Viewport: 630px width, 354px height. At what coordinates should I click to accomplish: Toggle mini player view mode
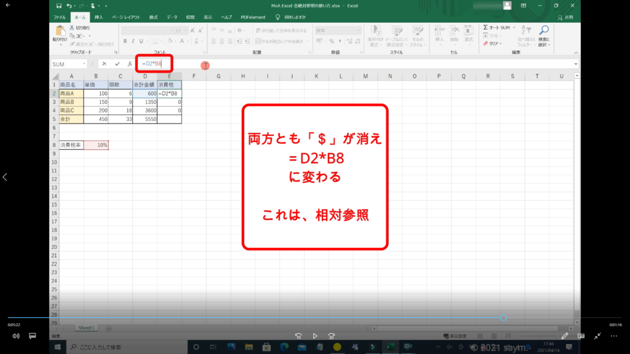pyautogui.click(x=581, y=336)
